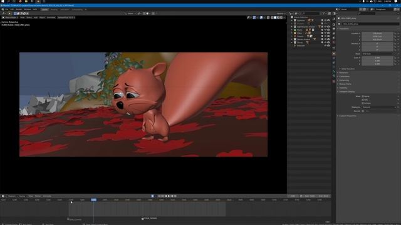Open the Object Mode dropdown
401x225 pixels.
tap(10, 17)
